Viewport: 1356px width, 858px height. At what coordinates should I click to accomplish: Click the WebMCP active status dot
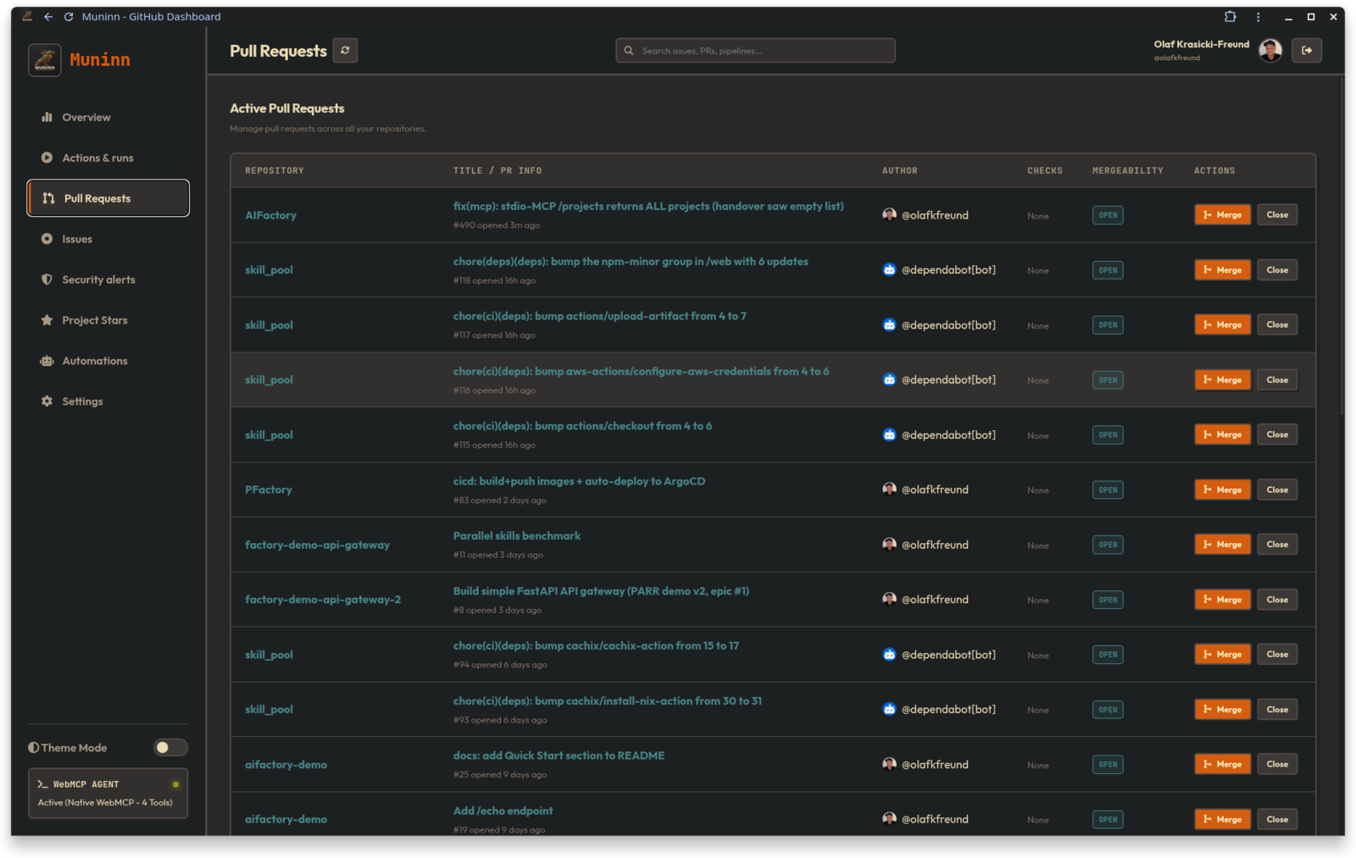click(175, 784)
